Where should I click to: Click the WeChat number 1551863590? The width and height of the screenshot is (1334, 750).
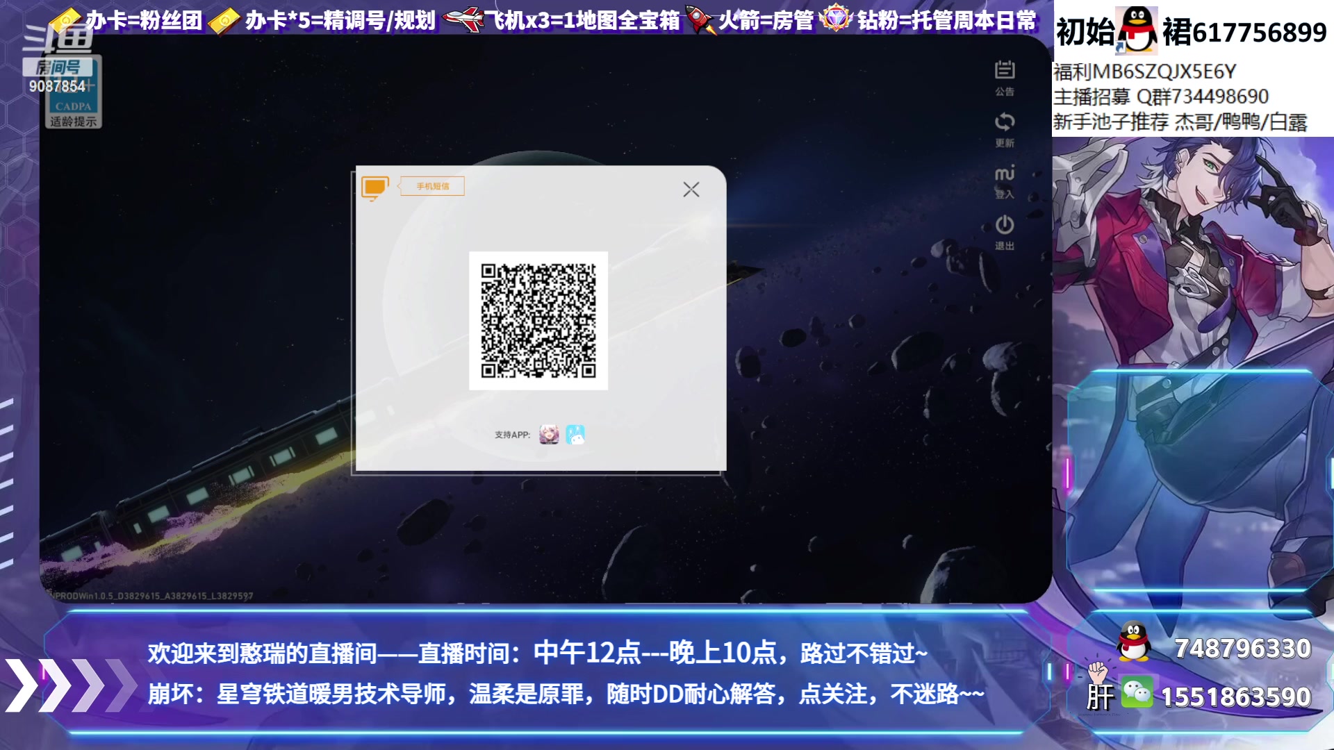1235,697
